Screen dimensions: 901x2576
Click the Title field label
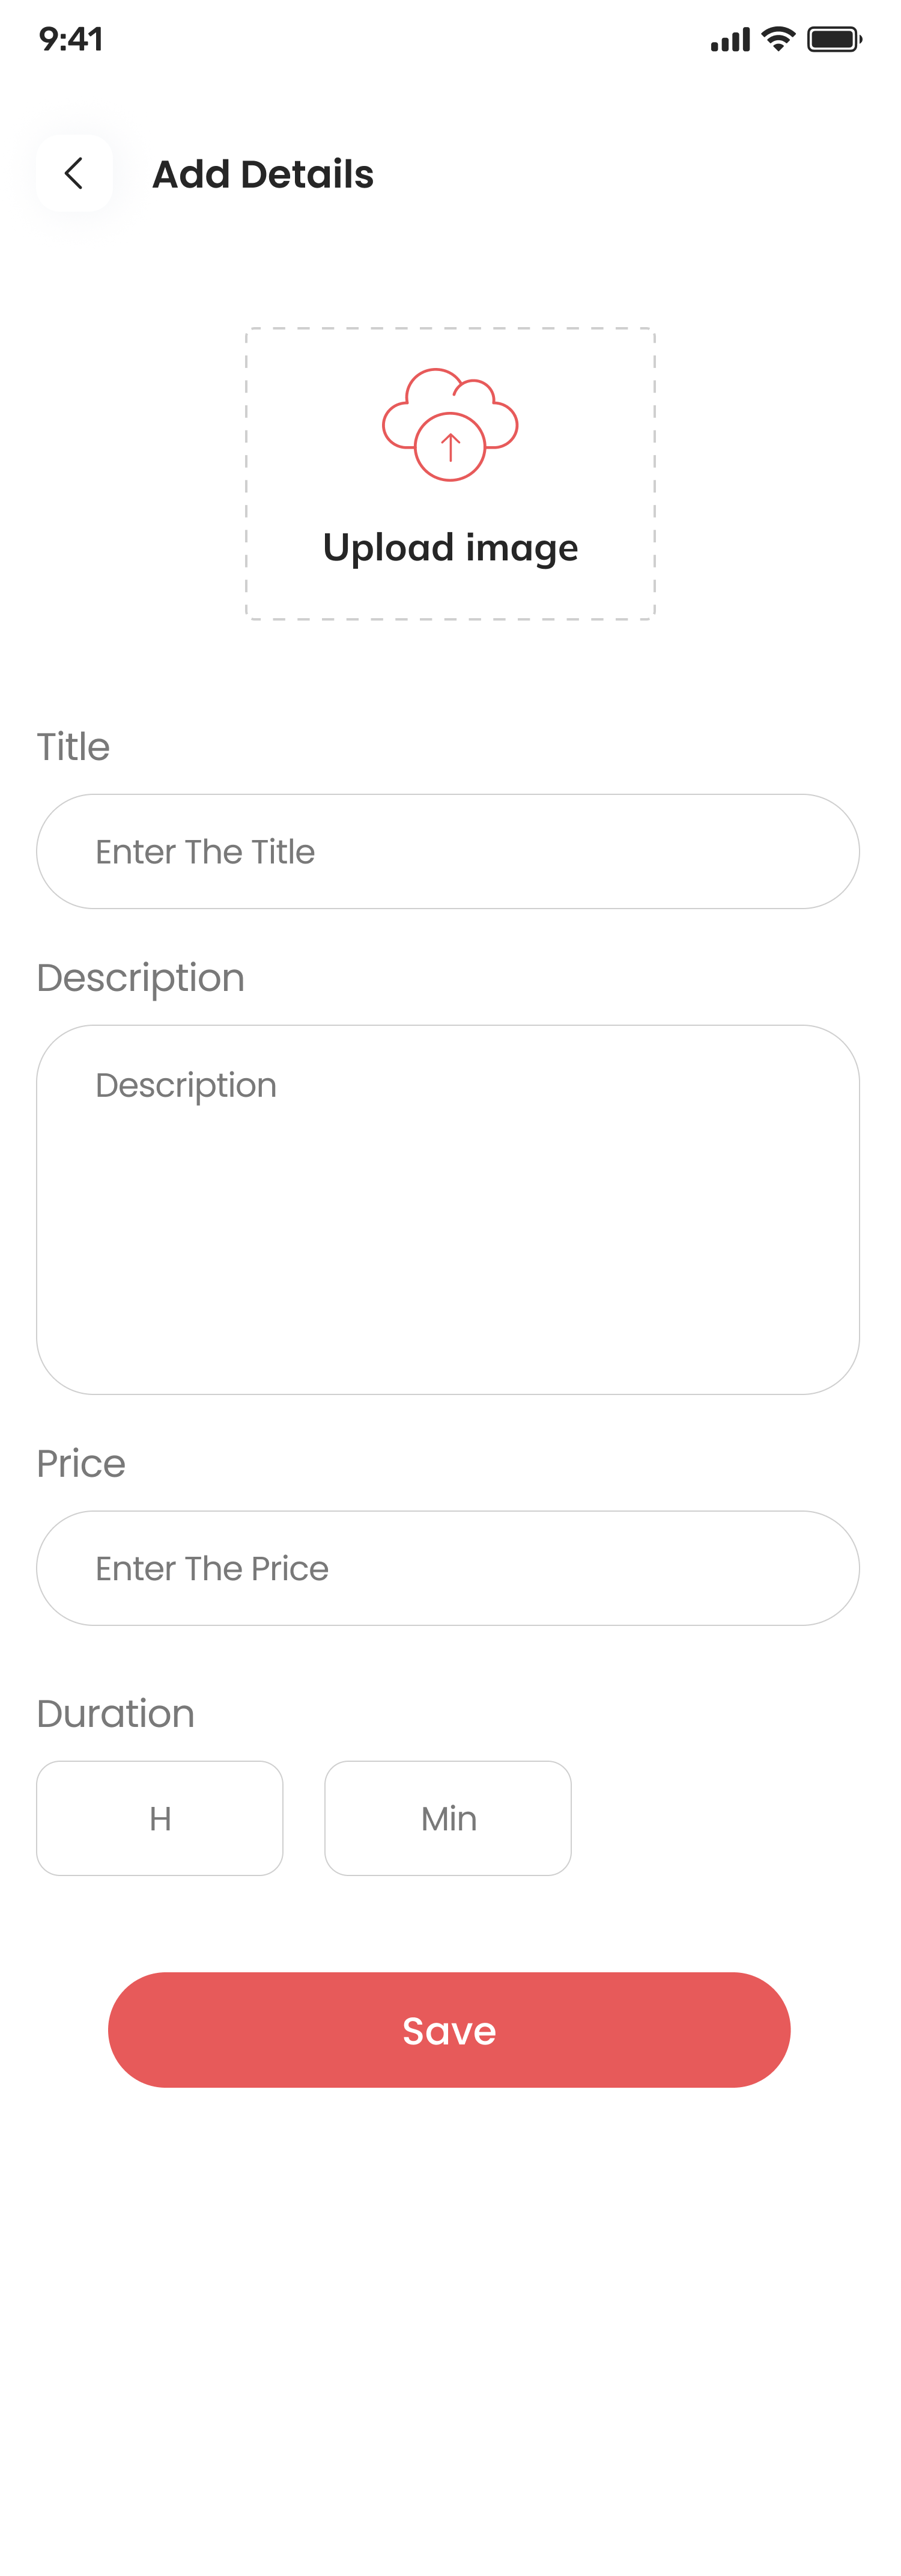click(73, 746)
